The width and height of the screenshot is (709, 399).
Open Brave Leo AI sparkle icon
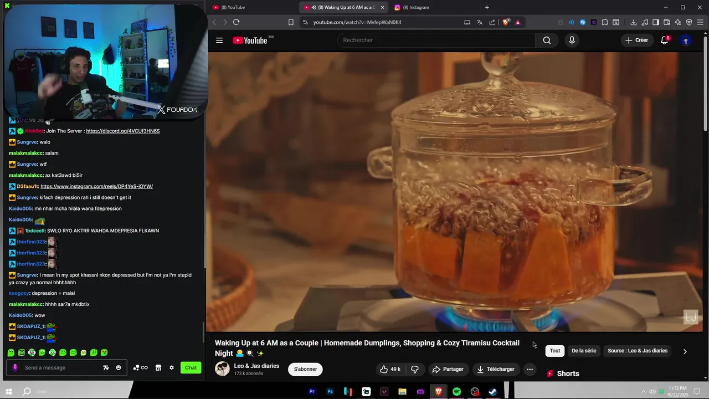coord(678,22)
